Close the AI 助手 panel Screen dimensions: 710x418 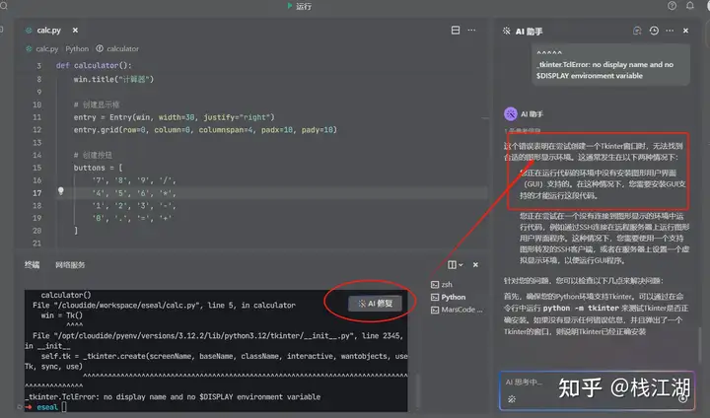[x=685, y=31]
